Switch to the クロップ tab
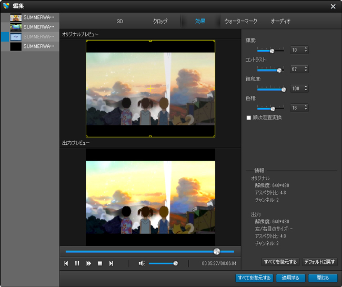Viewport: 342px width, 287px height. point(160,22)
